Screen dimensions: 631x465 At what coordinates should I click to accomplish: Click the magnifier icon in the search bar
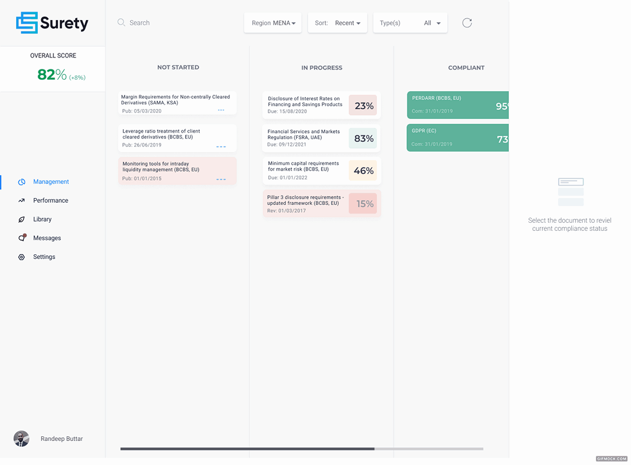click(121, 22)
